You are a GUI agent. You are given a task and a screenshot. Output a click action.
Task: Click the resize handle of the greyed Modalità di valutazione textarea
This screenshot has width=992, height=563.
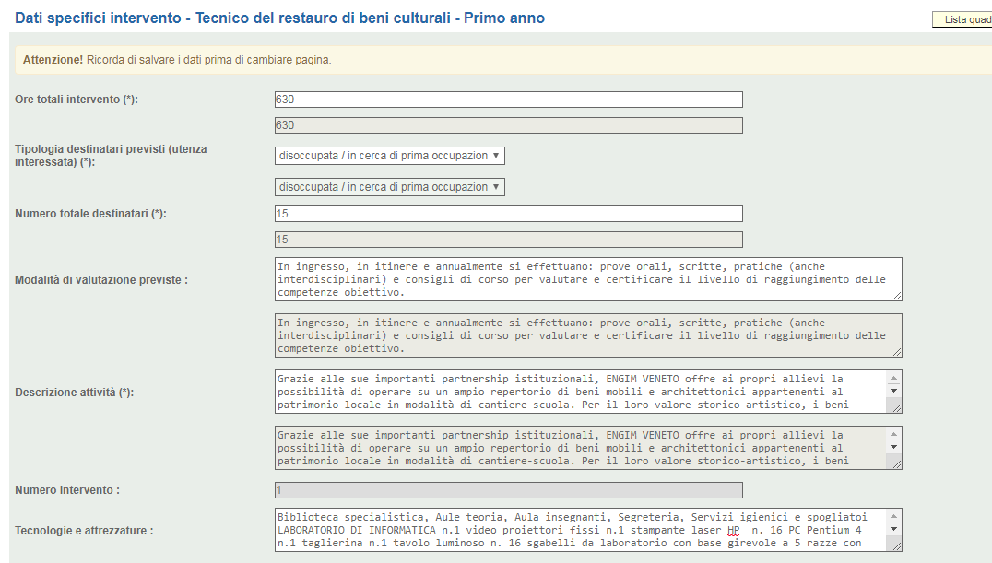point(896,352)
